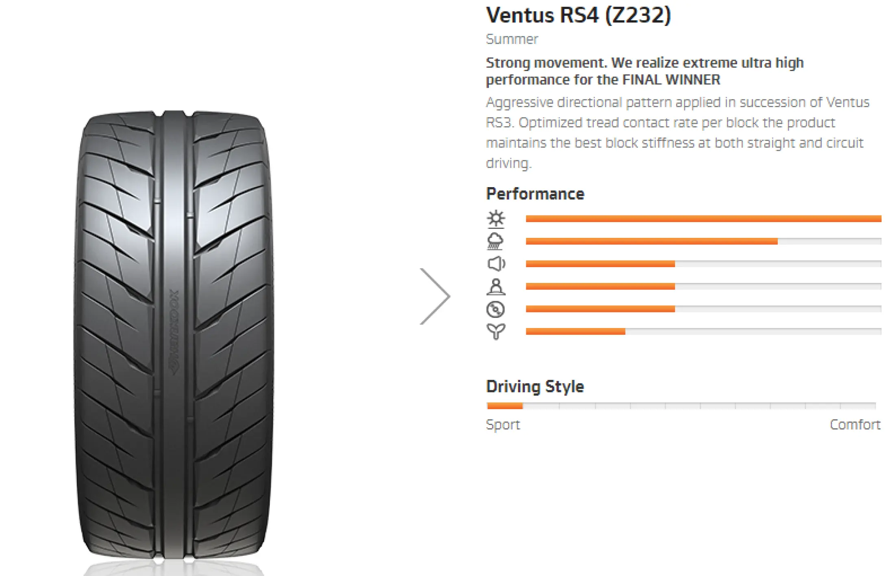Select the Ventus RS4 (Z232) title
The image size is (894, 576).
(578, 15)
